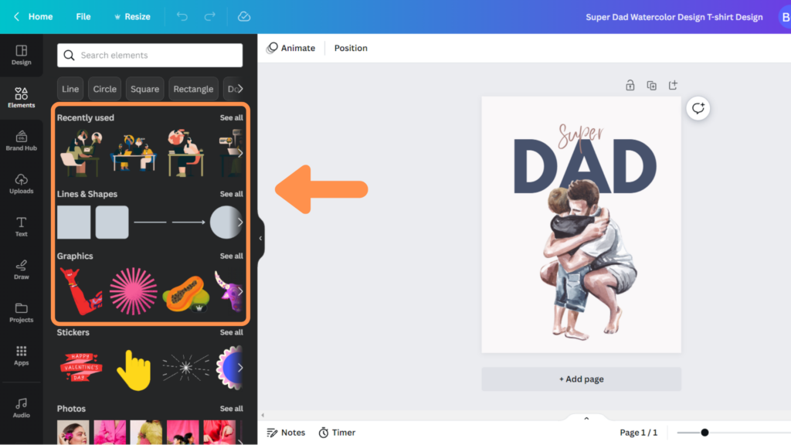
Task: Add a new page with the page-plus icon
Action: tap(673, 85)
